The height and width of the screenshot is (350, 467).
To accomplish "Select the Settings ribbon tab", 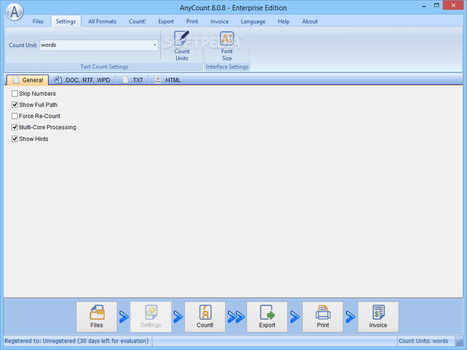I will [x=66, y=21].
